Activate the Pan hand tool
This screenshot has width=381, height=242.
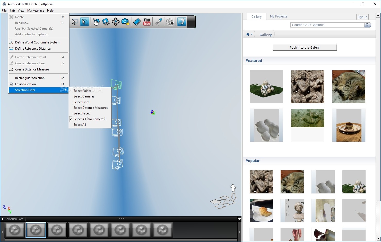(96, 22)
